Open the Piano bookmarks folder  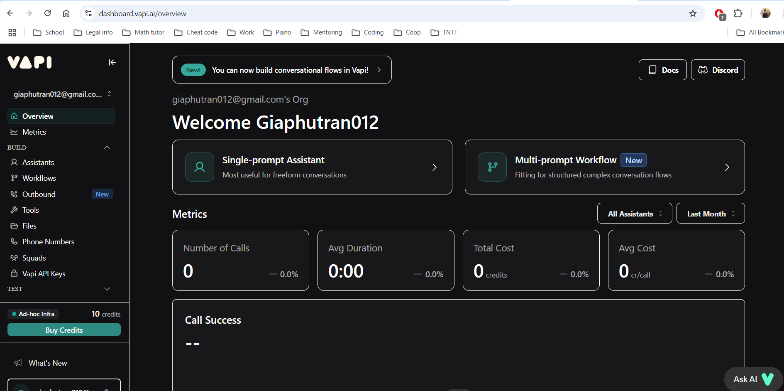[x=277, y=32]
